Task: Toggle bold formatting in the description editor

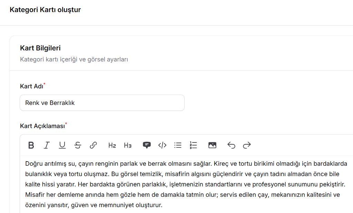Action: coord(31,145)
